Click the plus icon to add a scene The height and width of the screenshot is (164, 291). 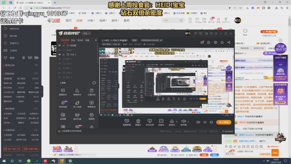pos(96,40)
